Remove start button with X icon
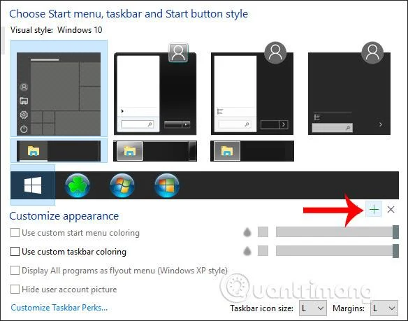 pyautogui.click(x=391, y=209)
